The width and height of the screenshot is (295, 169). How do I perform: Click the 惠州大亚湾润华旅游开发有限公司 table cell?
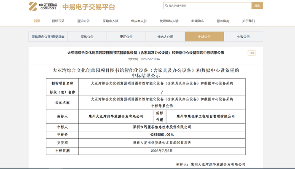point(116,116)
